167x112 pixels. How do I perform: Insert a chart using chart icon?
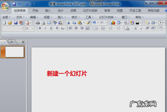(x=113, y=23)
